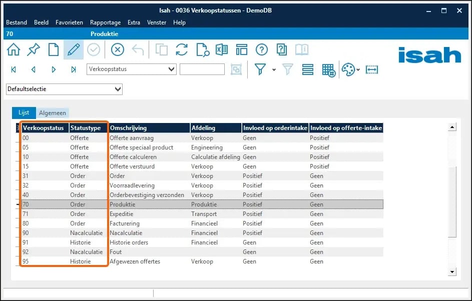Open the layout panel icon
The image size is (472, 301).
click(x=241, y=49)
